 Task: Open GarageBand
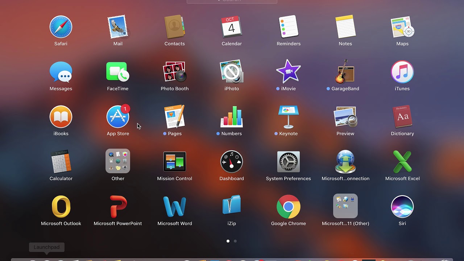pos(345,72)
